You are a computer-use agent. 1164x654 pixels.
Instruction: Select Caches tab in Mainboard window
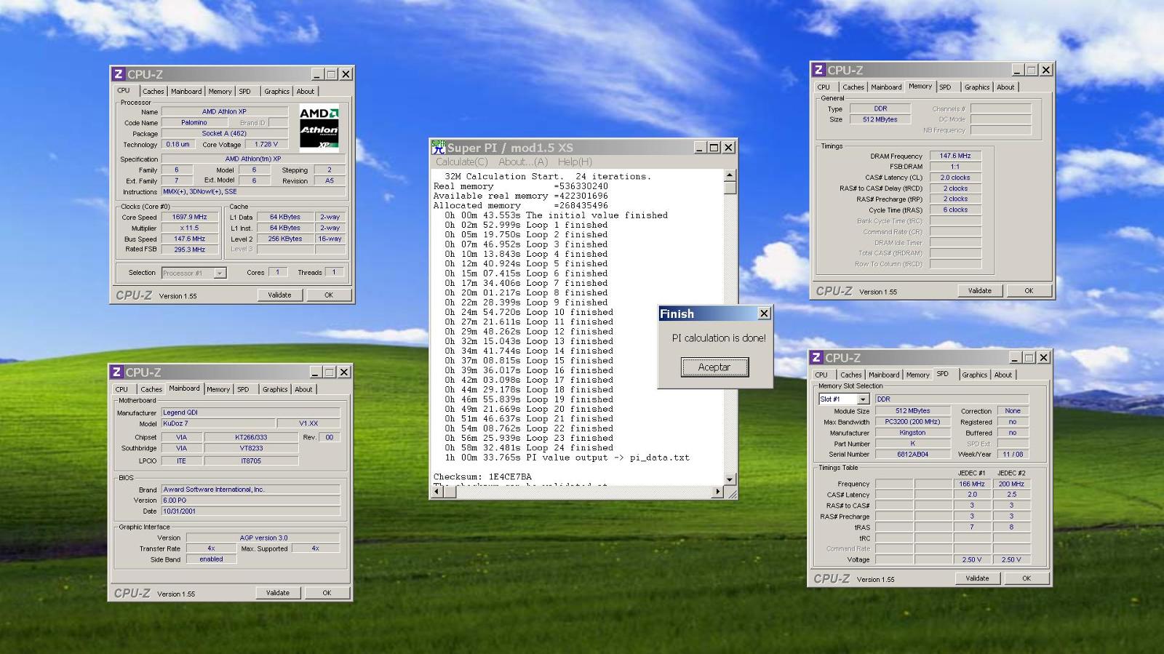151,389
